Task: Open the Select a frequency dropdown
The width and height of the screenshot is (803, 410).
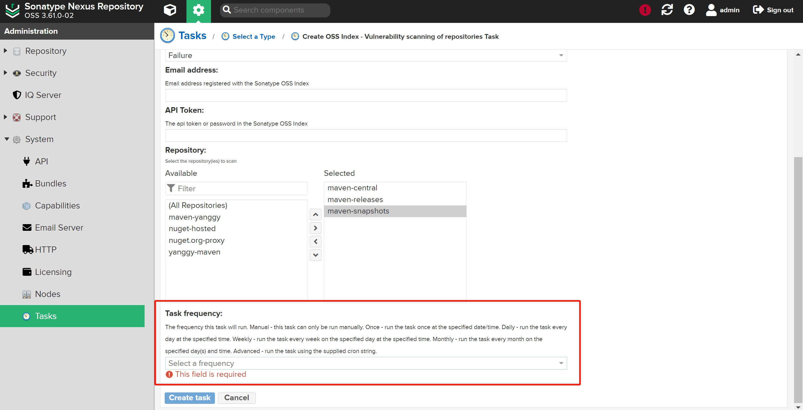Action: tap(366, 363)
